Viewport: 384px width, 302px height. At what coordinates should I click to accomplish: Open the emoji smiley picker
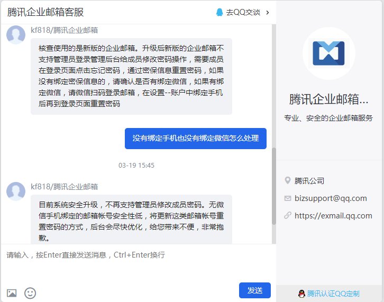(x=30, y=293)
